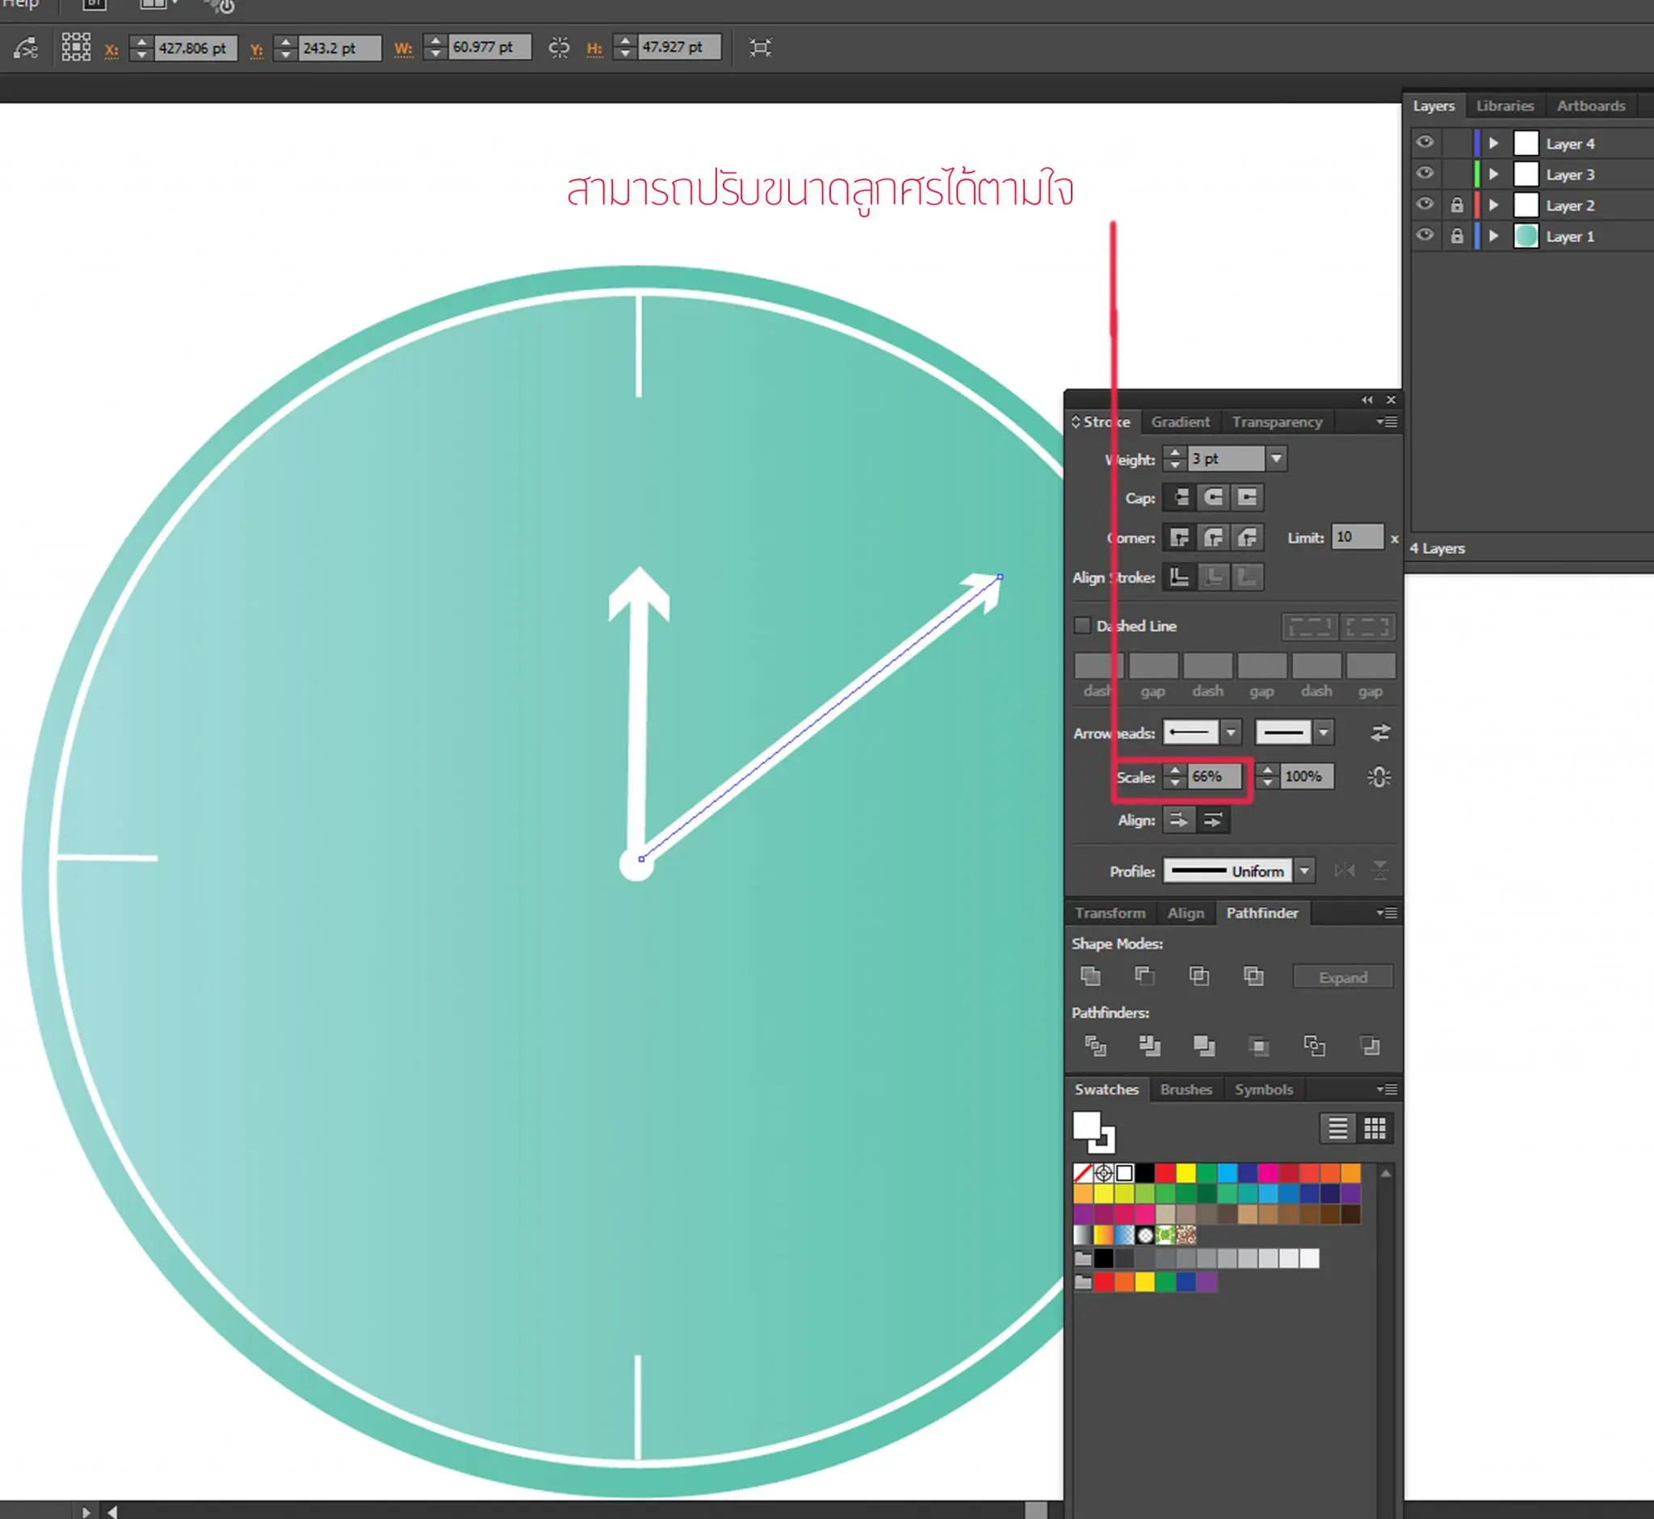Switch to the Transparency tab

tap(1278, 422)
